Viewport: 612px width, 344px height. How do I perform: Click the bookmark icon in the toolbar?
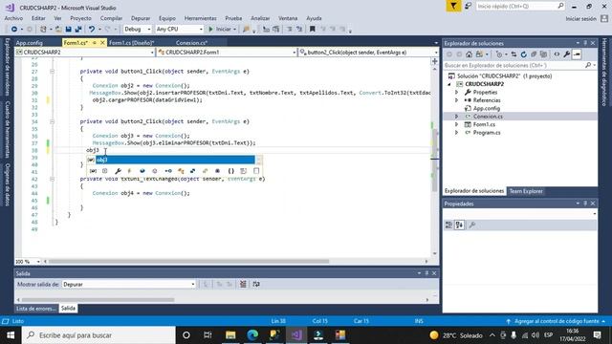tap(313, 30)
